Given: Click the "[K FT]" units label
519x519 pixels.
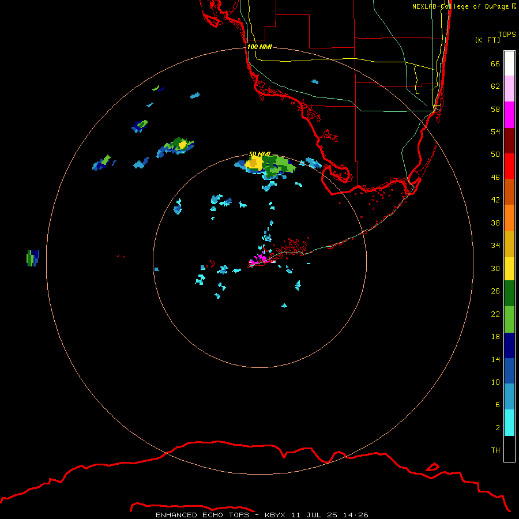Looking at the screenshot, I should pyautogui.click(x=488, y=40).
